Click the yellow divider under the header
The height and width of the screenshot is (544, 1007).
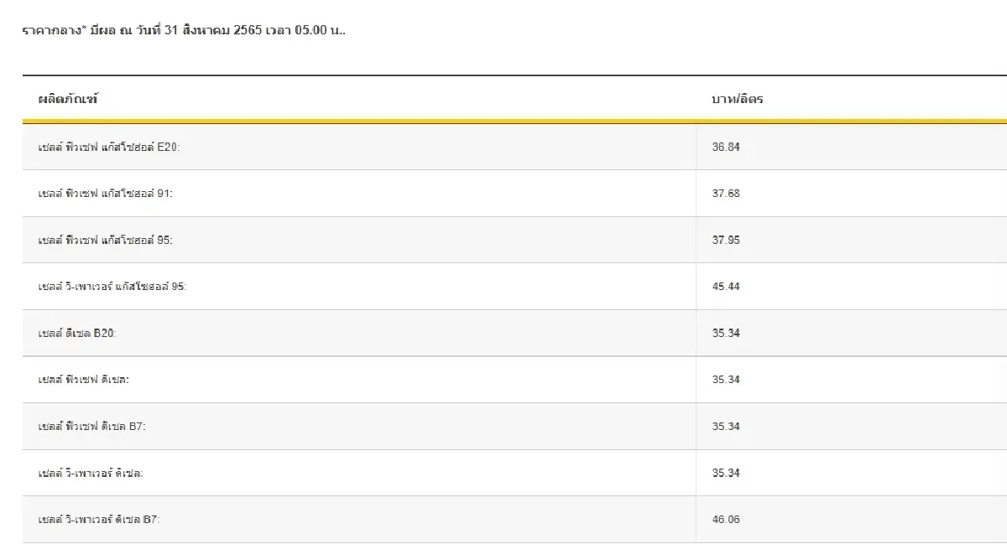(503, 122)
